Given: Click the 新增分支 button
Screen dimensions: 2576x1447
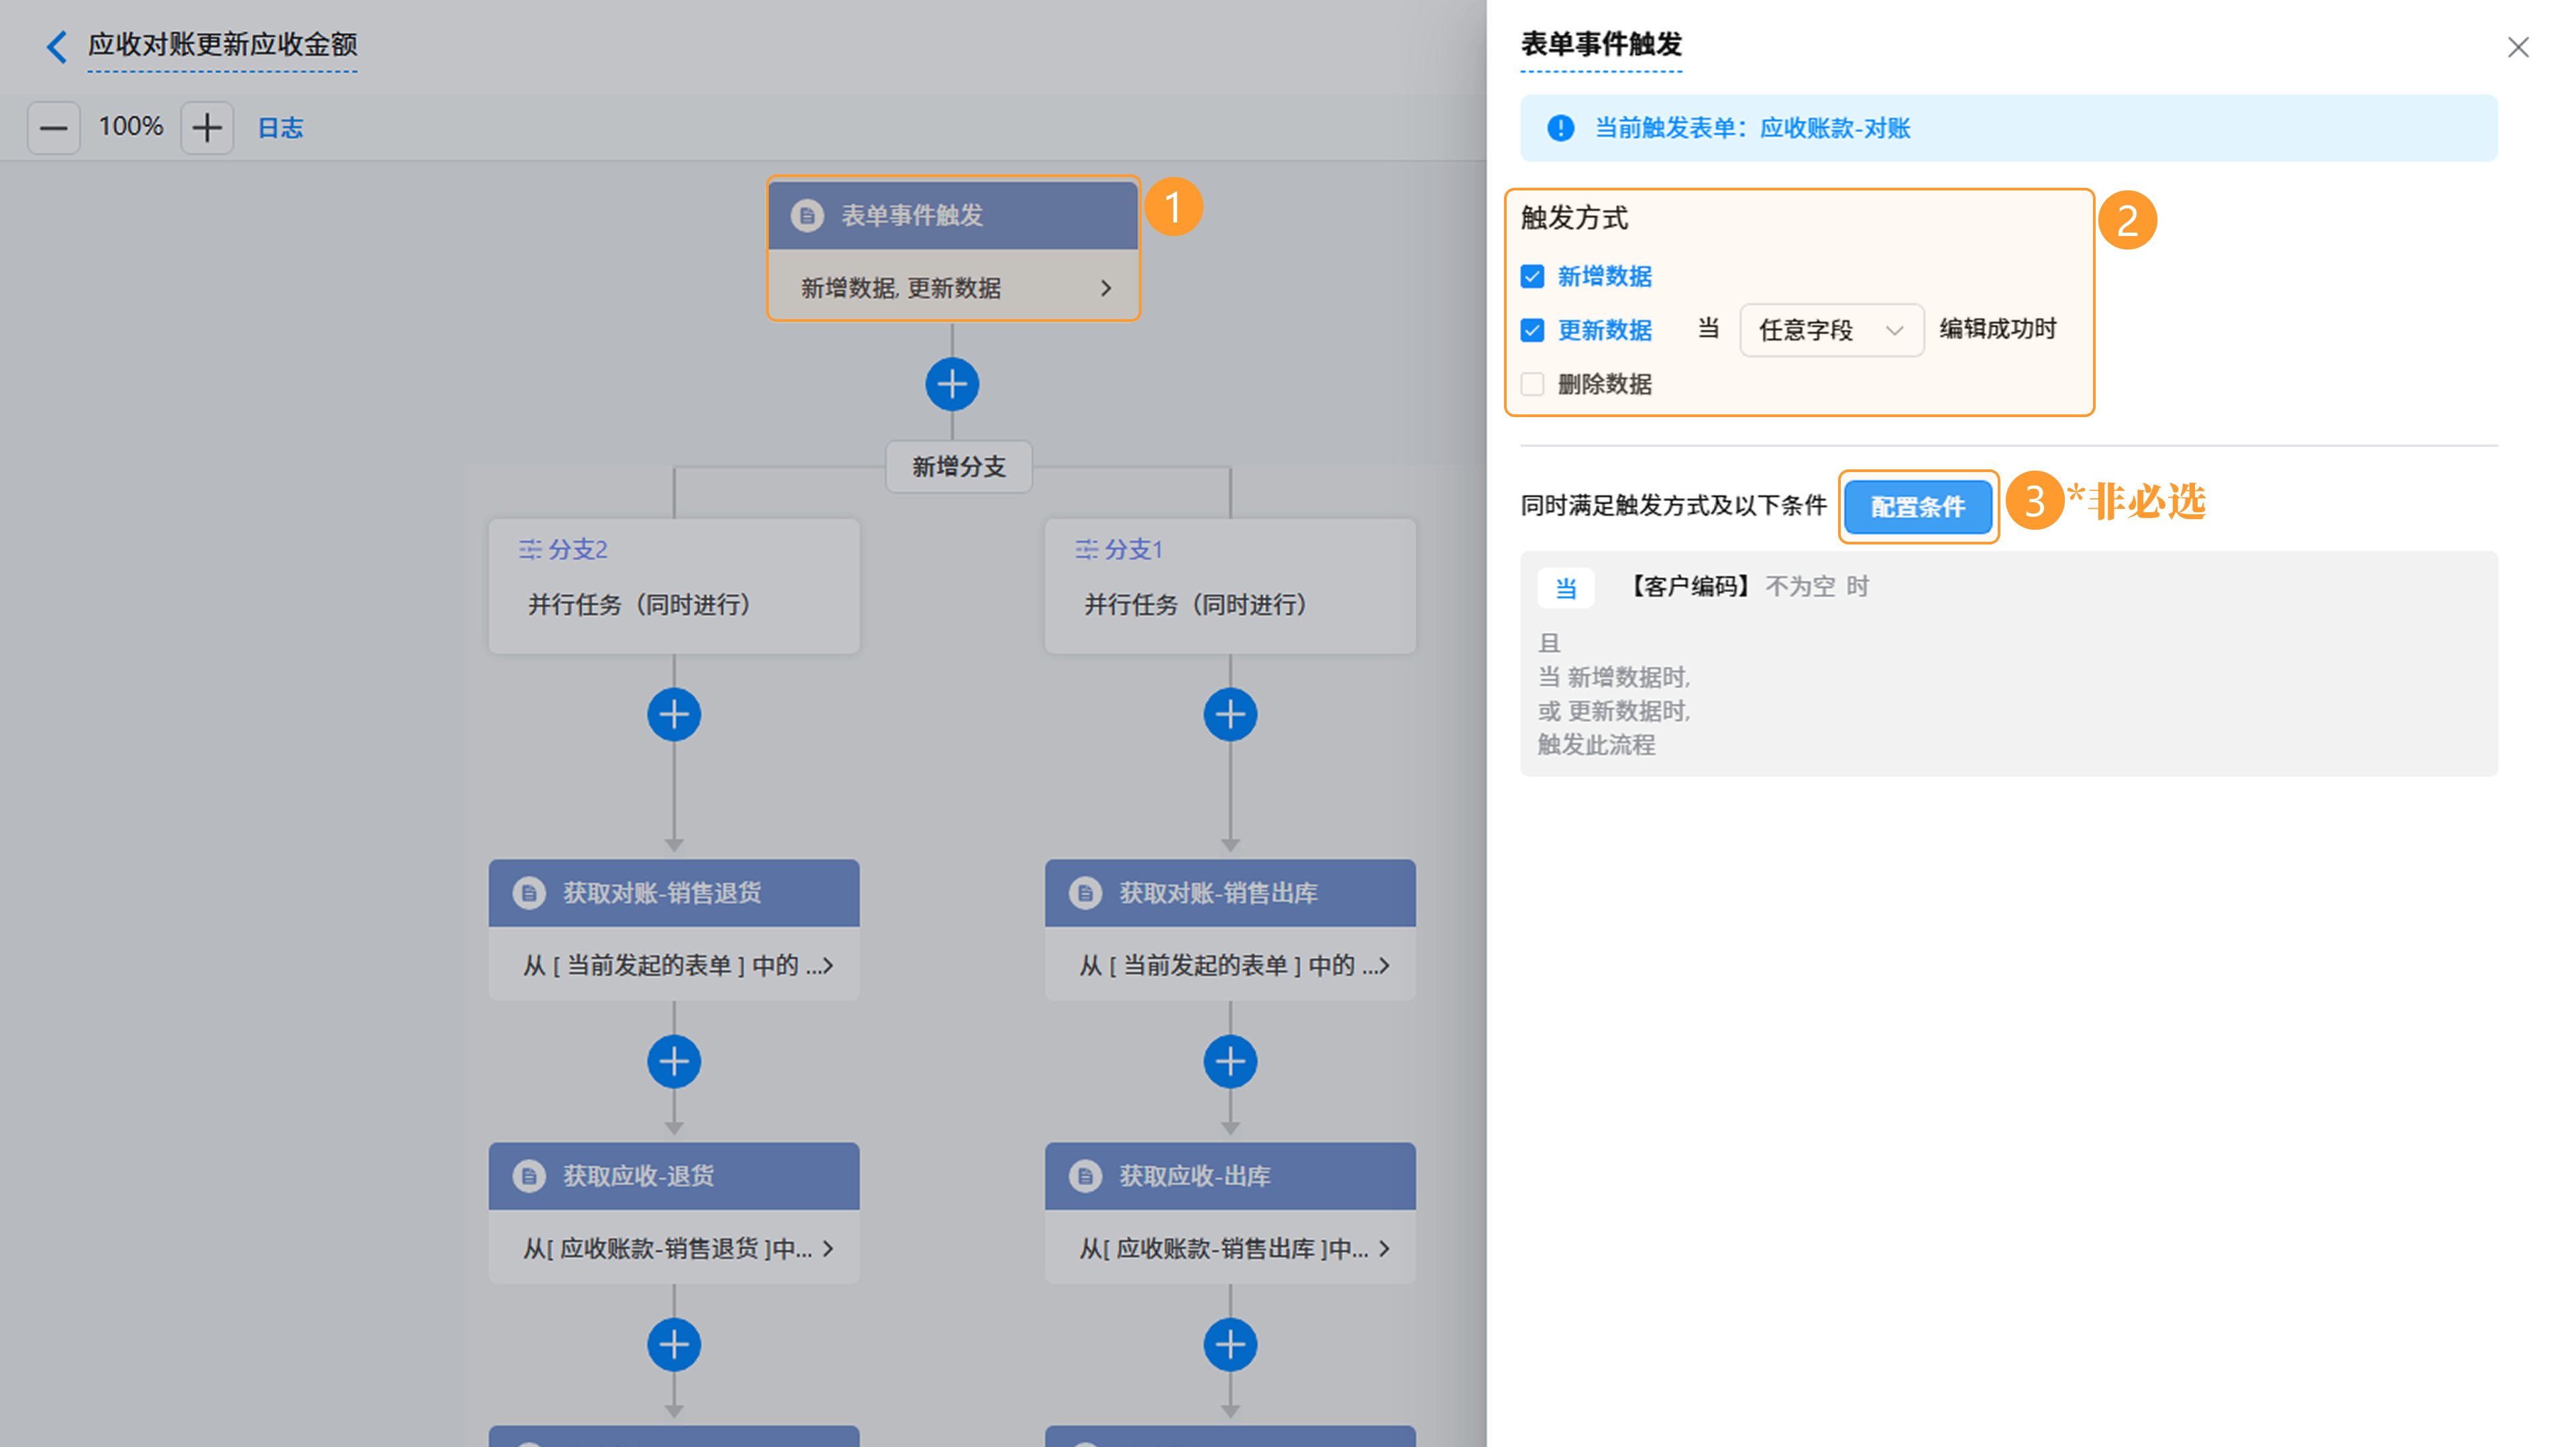Looking at the screenshot, I should [958, 467].
